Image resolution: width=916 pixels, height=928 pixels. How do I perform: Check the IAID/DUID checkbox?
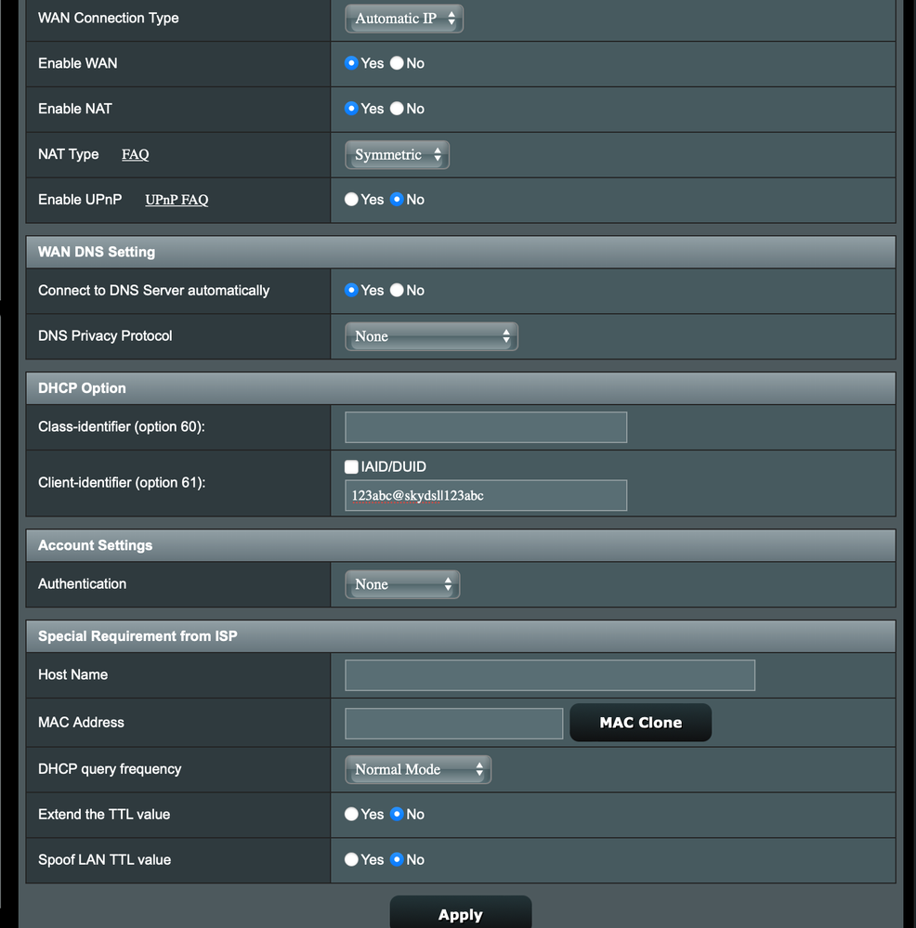(x=350, y=466)
